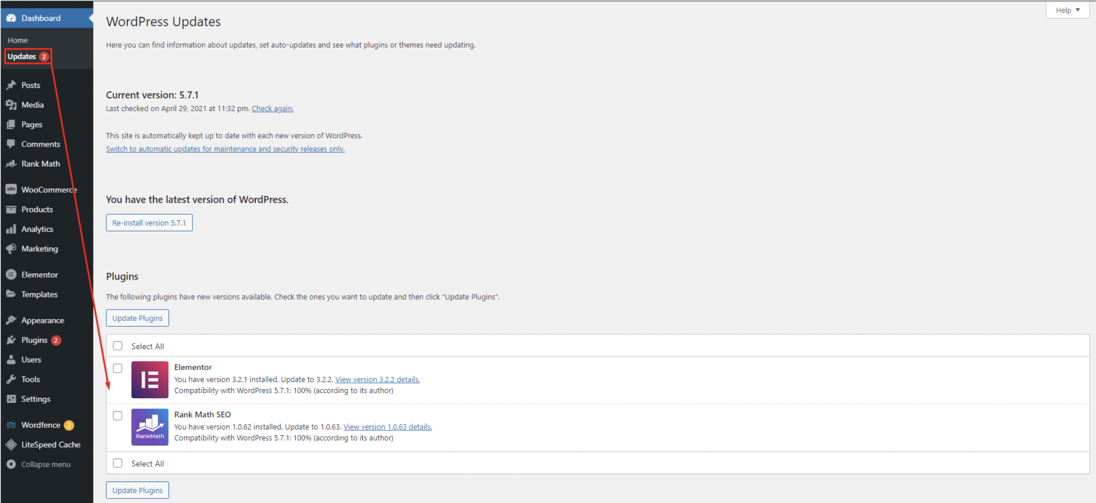Click the Appearance paintbrush icon
Image resolution: width=1096 pixels, height=503 pixels.
pyautogui.click(x=11, y=321)
